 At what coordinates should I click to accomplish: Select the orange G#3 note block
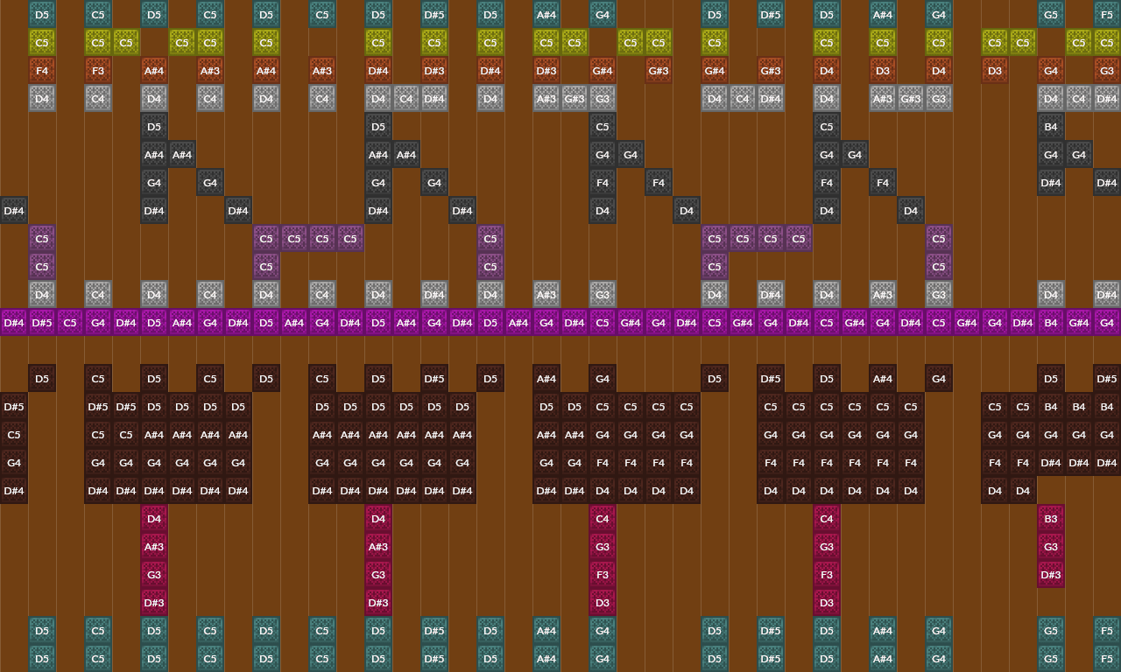pyautogui.click(x=659, y=70)
